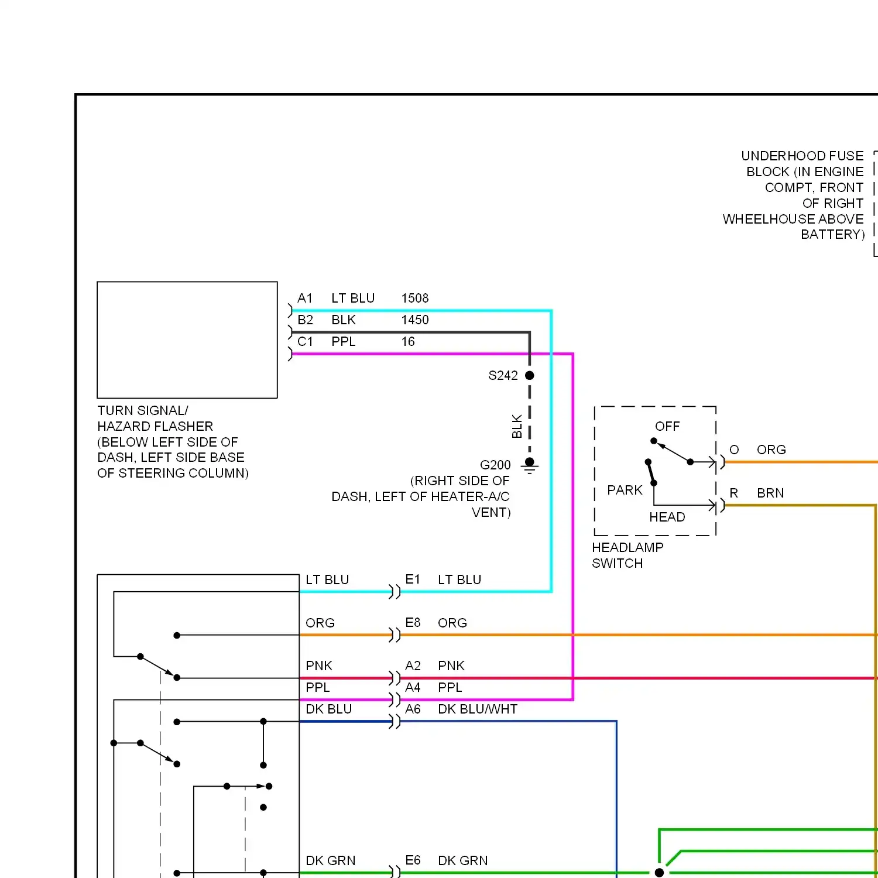Select connector pin label "E8"
The width and height of the screenshot is (878, 878).
click(x=413, y=623)
